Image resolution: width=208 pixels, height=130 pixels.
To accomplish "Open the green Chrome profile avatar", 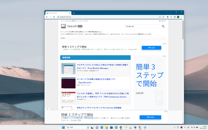I will (178, 17).
